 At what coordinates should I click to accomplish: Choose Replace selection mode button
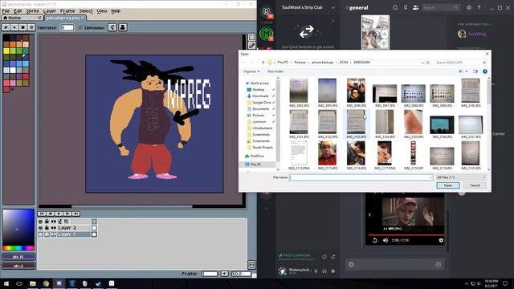(6, 27)
